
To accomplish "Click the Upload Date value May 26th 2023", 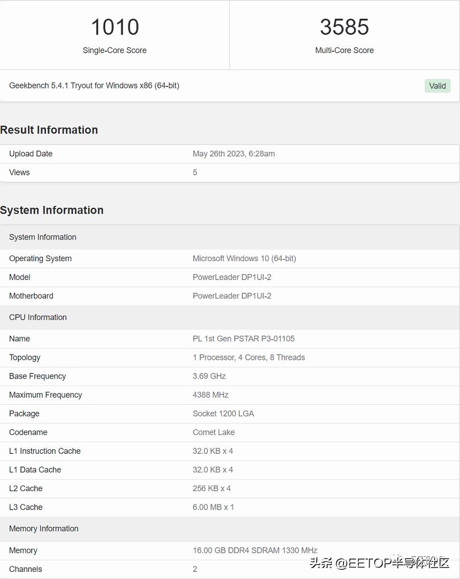I will (x=234, y=154).
